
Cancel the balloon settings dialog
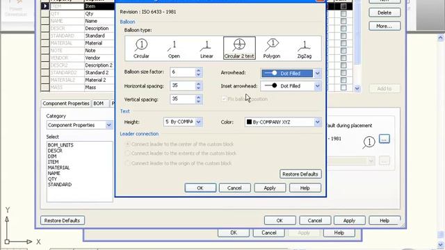tap(234, 188)
